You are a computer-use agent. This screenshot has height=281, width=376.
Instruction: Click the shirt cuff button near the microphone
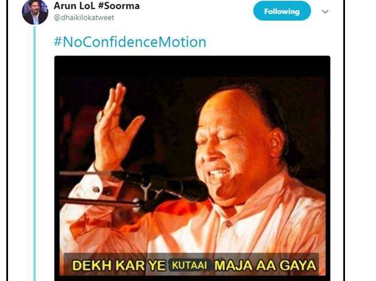click(96, 189)
